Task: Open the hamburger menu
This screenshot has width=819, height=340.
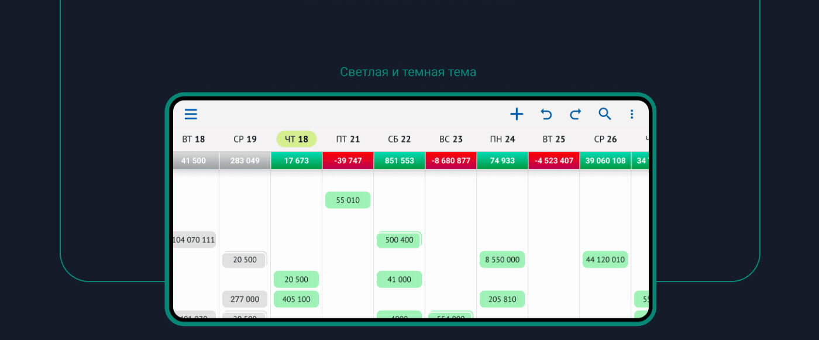Action: 191,114
